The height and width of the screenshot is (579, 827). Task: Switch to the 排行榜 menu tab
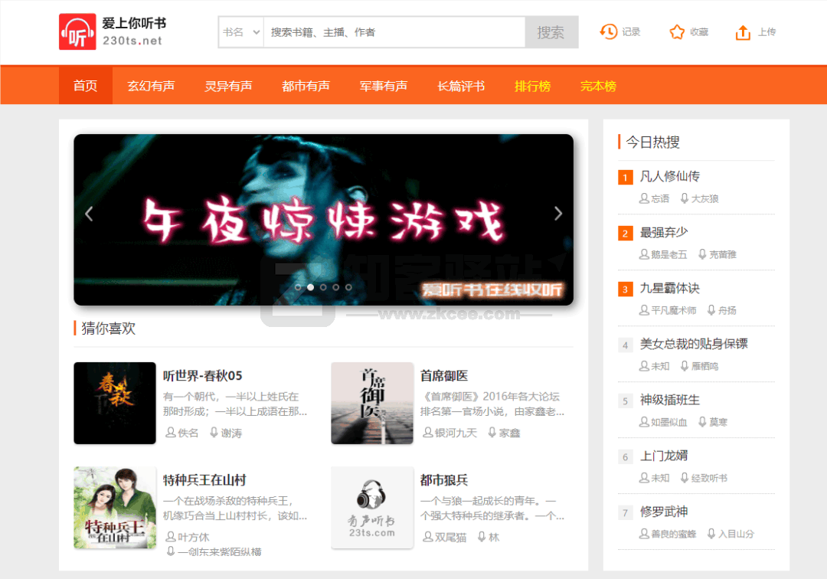click(x=532, y=85)
